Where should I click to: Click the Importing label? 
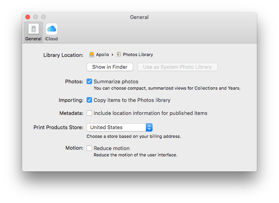(71, 100)
